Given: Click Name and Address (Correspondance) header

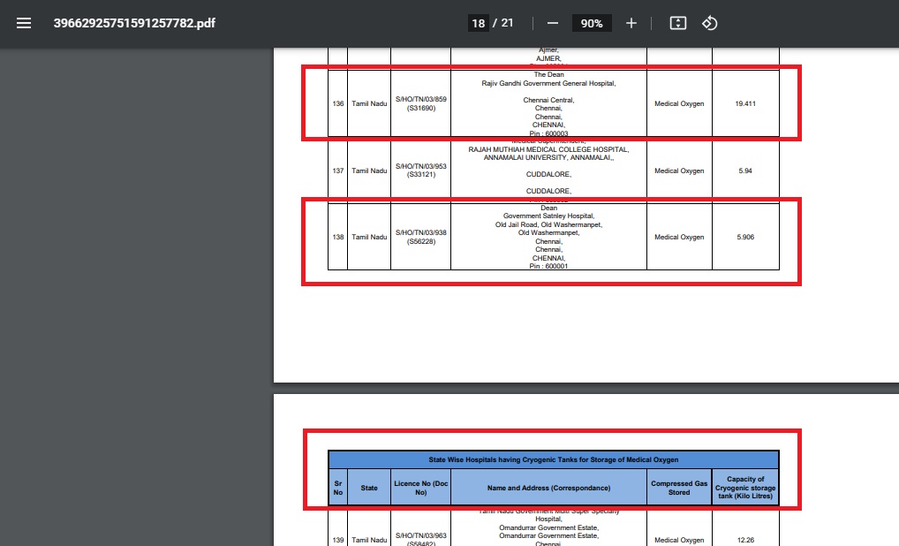Looking at the screenshot, I should (548, 488).
